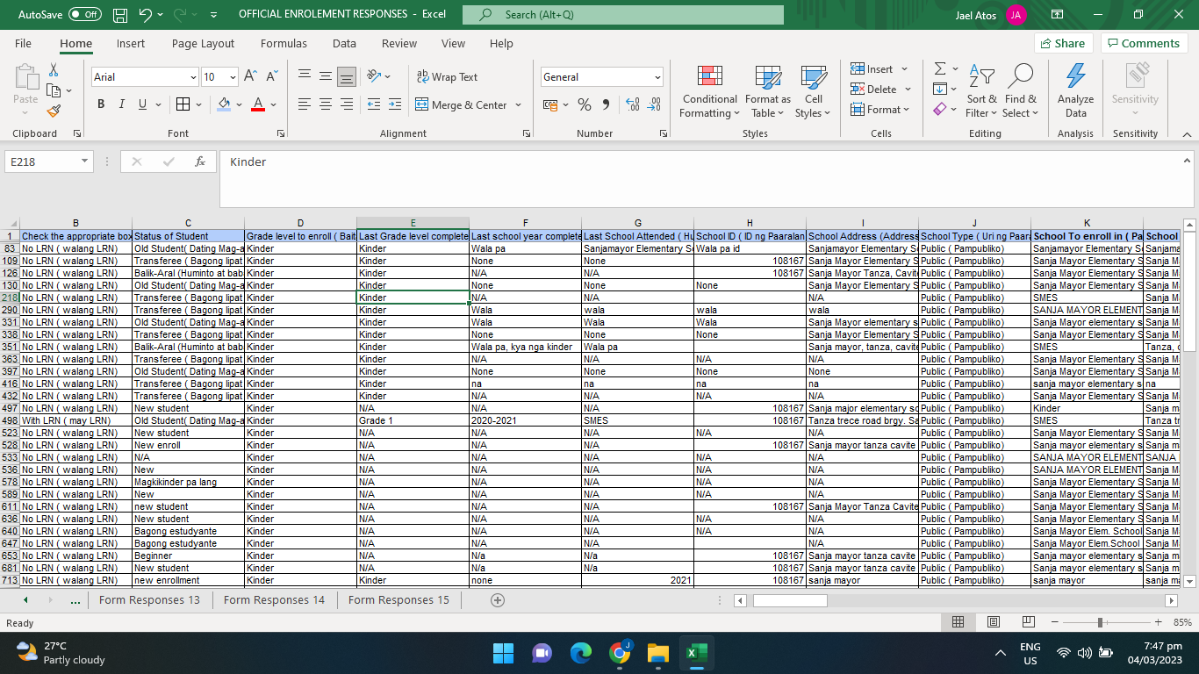Viewport: 1199px width, 674px height.
Task: Apply percent style format
Action: click(x=585, y=104)
